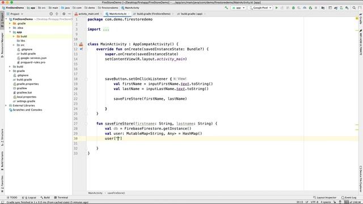Click the LF line separator in status bar
This screenshot has width=363, height=204.
tap(307, 202)
